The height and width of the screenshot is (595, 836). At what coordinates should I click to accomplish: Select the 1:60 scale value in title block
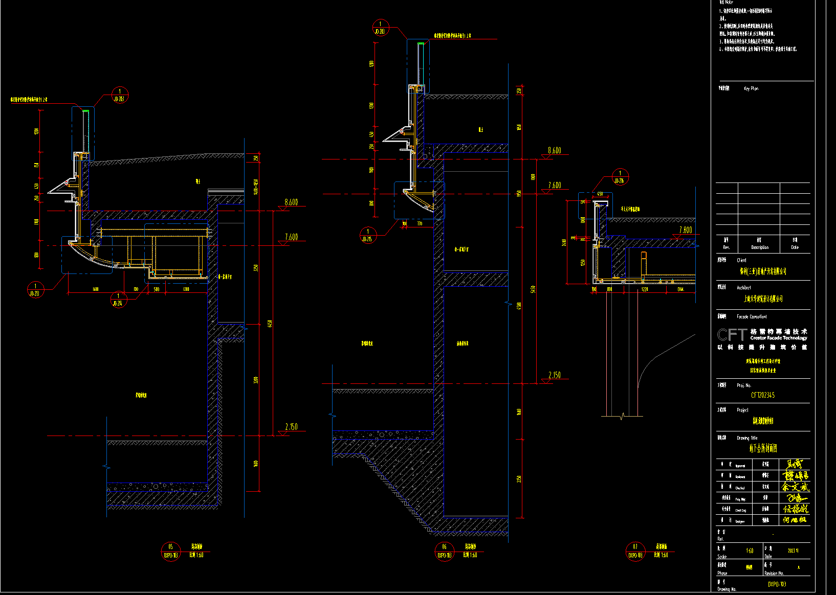tap(750, 551)
